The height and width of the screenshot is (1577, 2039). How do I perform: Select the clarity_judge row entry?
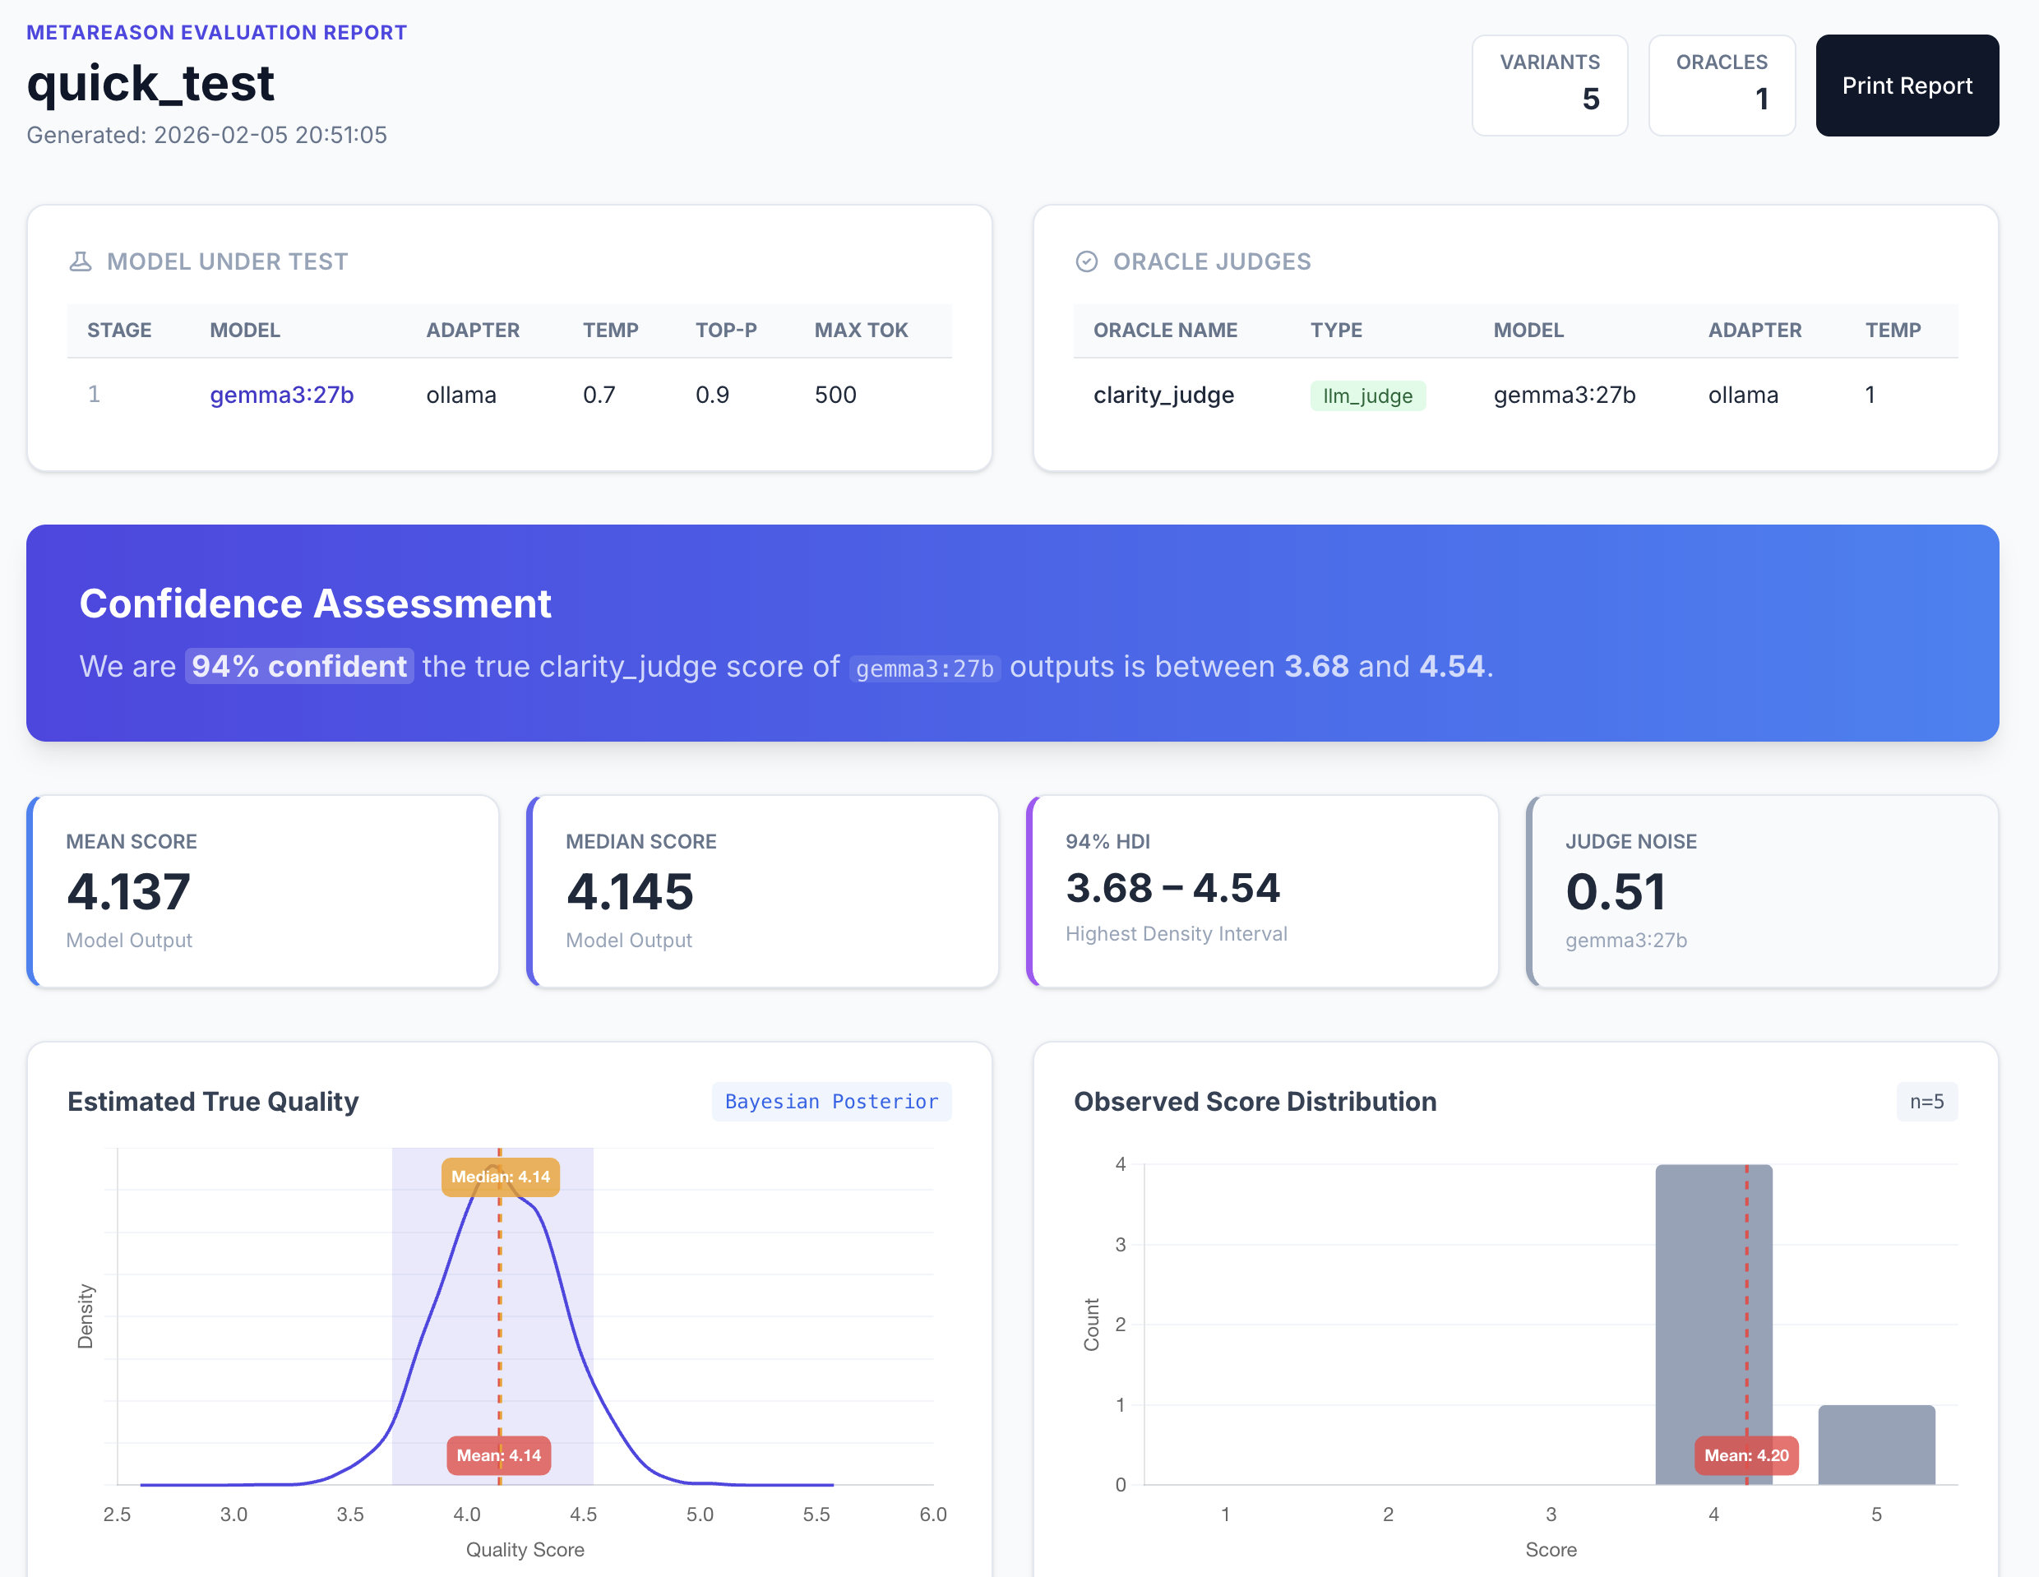coord(1163,394)
